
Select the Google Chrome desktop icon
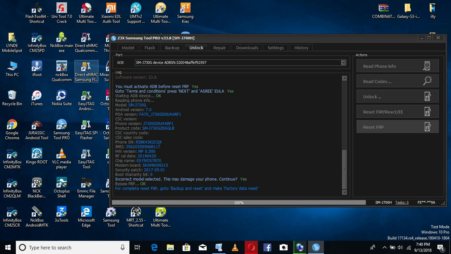click(x=12, y=130)
